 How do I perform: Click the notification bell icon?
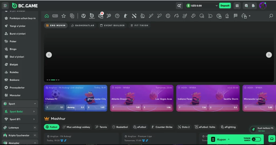[x=253, y=6]
